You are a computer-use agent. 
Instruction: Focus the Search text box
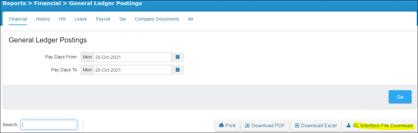(49, 125)
